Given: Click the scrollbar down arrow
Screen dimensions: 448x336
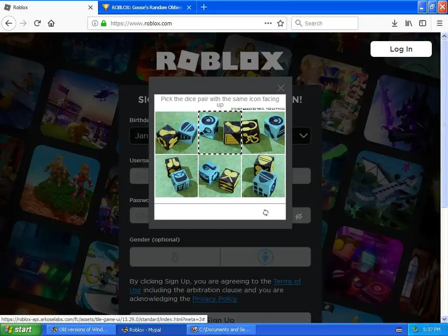Looking at the screenshot, I should [x=444, y=319].
